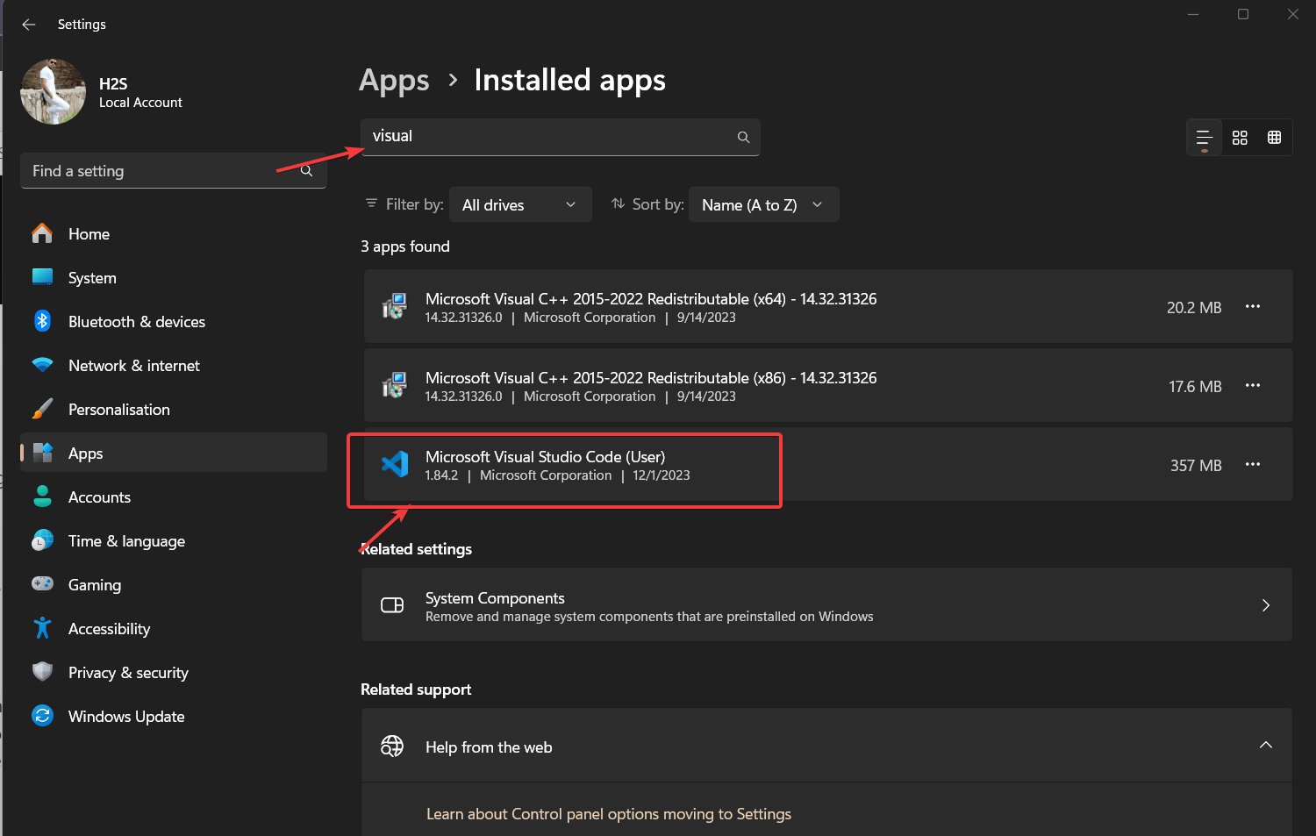Image resolution: width=1316 pixels, height=836 pixels.
Task: Go to Bluetooth & devices settings
Action: (136, 322)
